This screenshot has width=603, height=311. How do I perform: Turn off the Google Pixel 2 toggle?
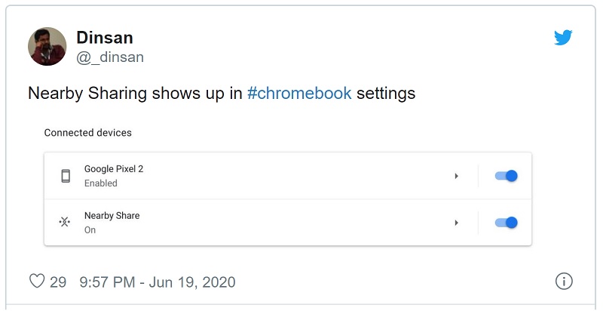click(507, 176)
